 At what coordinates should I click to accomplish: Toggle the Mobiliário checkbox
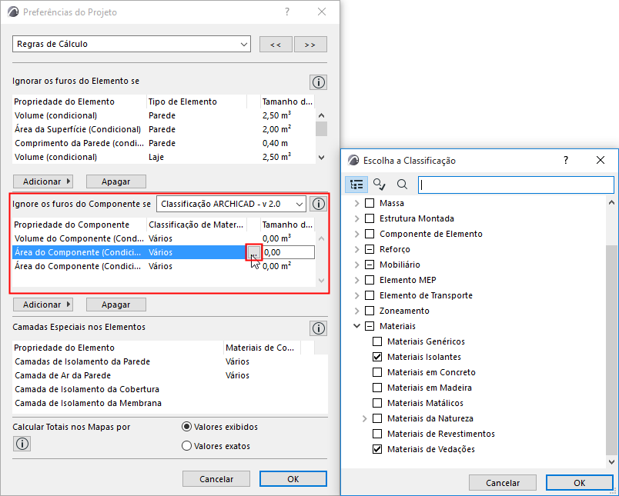370,265
